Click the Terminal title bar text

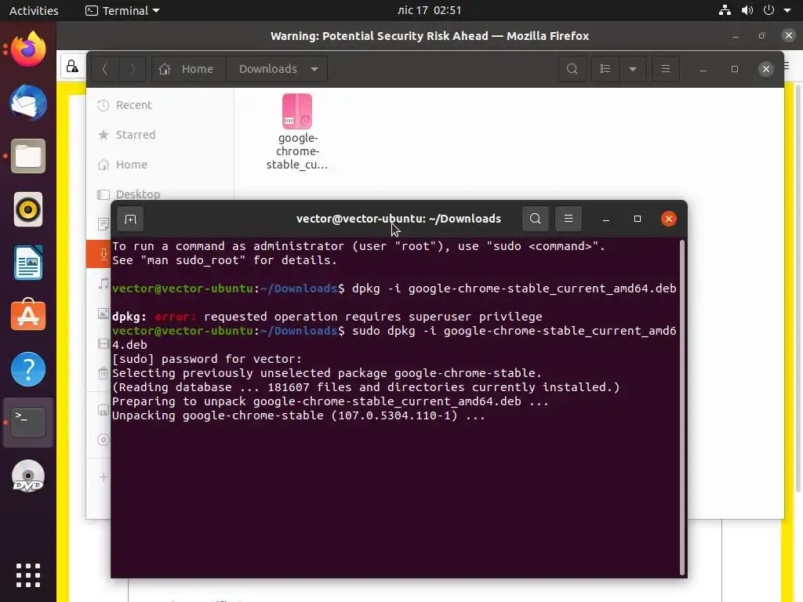pos(398,219)
